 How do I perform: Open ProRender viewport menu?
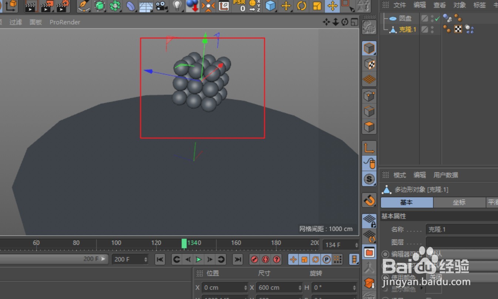(65, 22)
